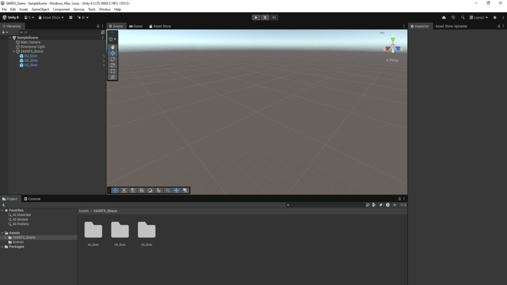507x285 pixels.
Task: Open the Asset Store dropdown in toolbar
Action: (x=51, y=17)
